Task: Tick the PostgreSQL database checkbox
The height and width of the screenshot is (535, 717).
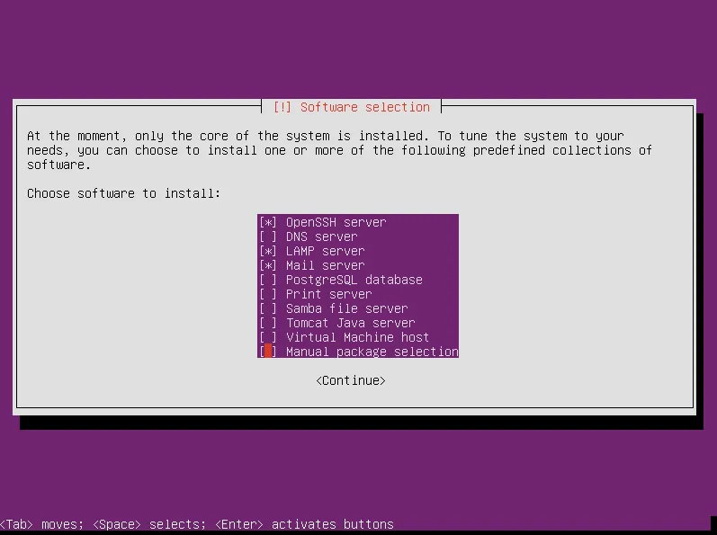Action: (268, 280)
